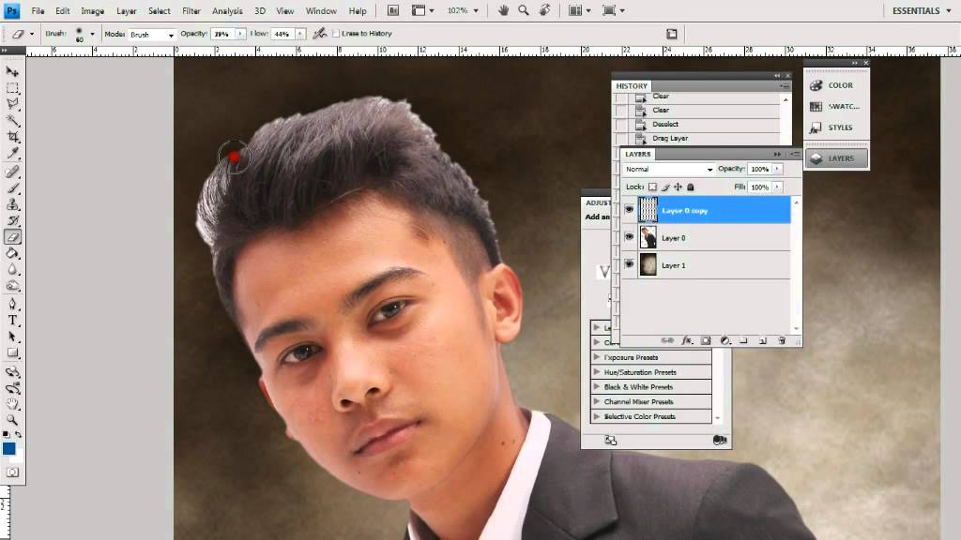This screenshot has height=540, width=961.
Task: Select the Sponge tool
Action: [12, 286]
